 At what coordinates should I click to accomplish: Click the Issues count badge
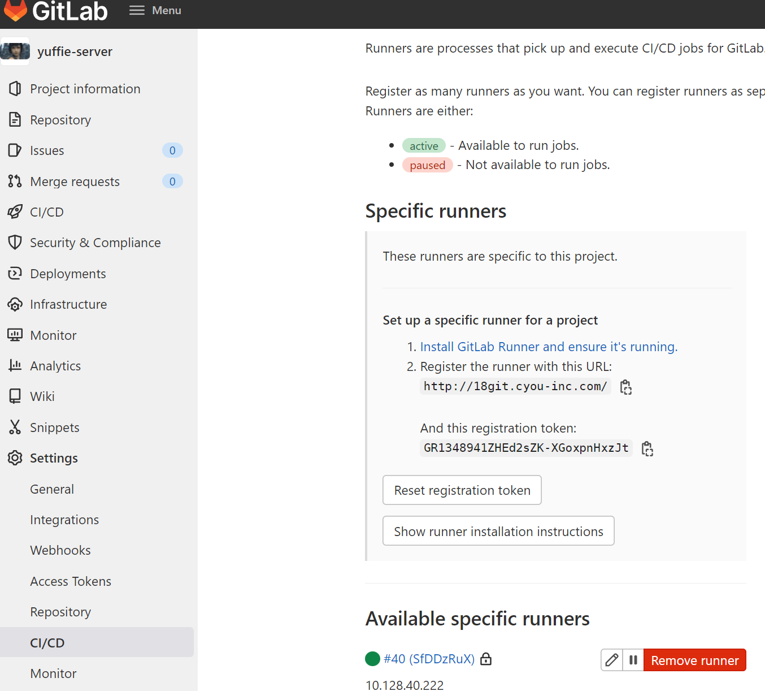tap(172, 150)
